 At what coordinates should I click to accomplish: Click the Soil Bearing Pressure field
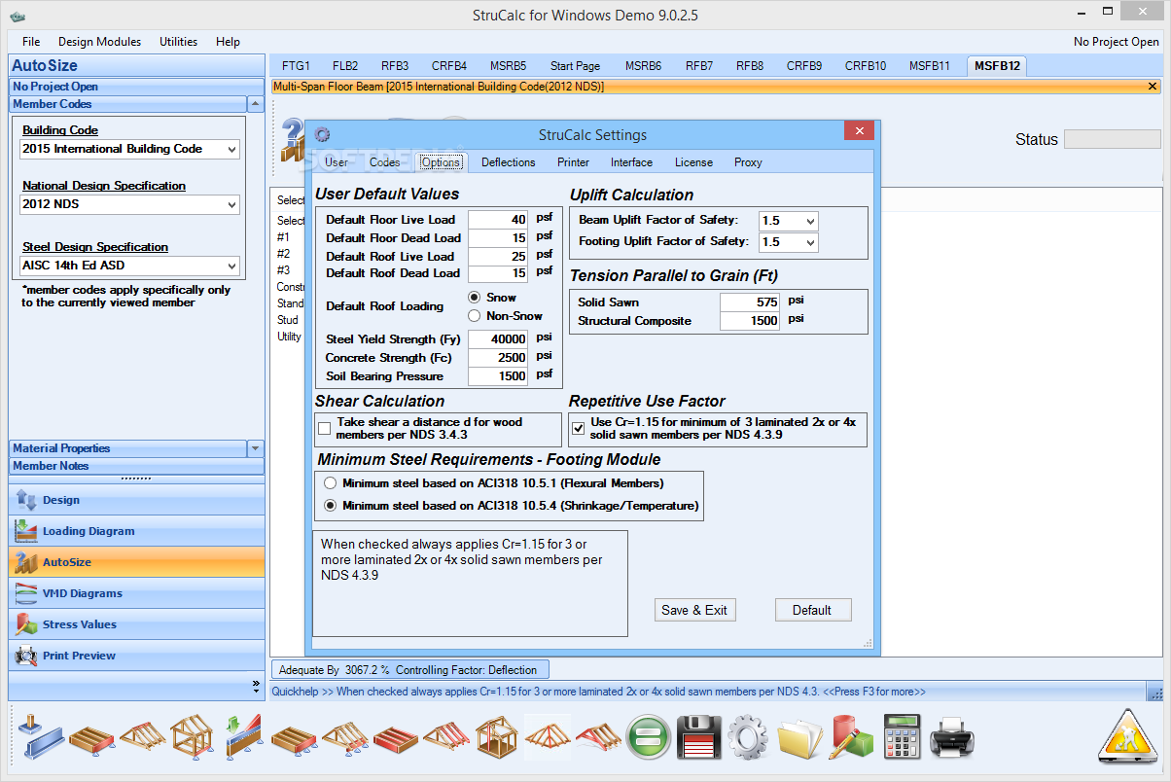[498, 376]
